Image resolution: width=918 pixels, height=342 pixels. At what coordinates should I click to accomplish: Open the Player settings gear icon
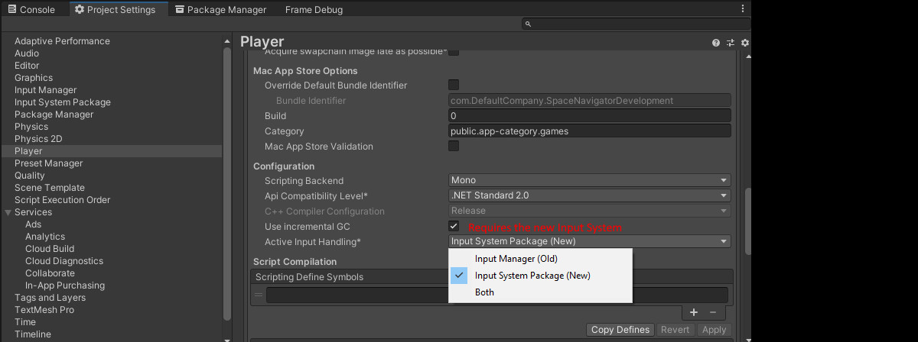(745, 43)
